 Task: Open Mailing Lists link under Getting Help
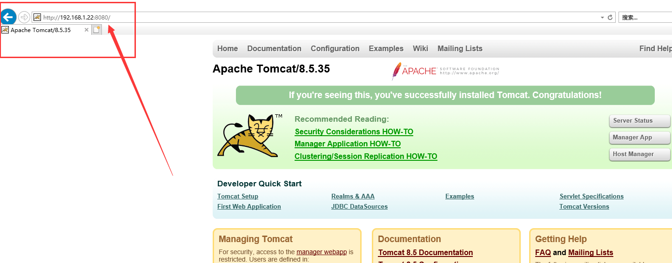591,252
